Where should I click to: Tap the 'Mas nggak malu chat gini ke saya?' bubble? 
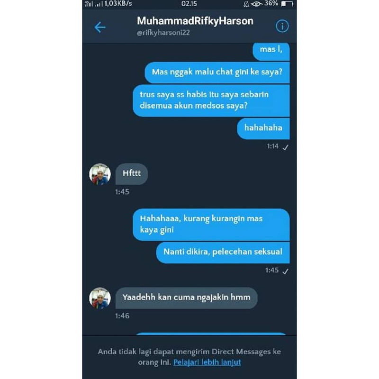(217, 72)
